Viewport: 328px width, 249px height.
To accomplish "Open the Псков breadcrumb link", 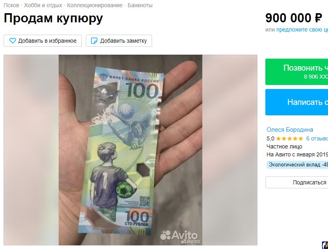I will (x=11, y=5).
